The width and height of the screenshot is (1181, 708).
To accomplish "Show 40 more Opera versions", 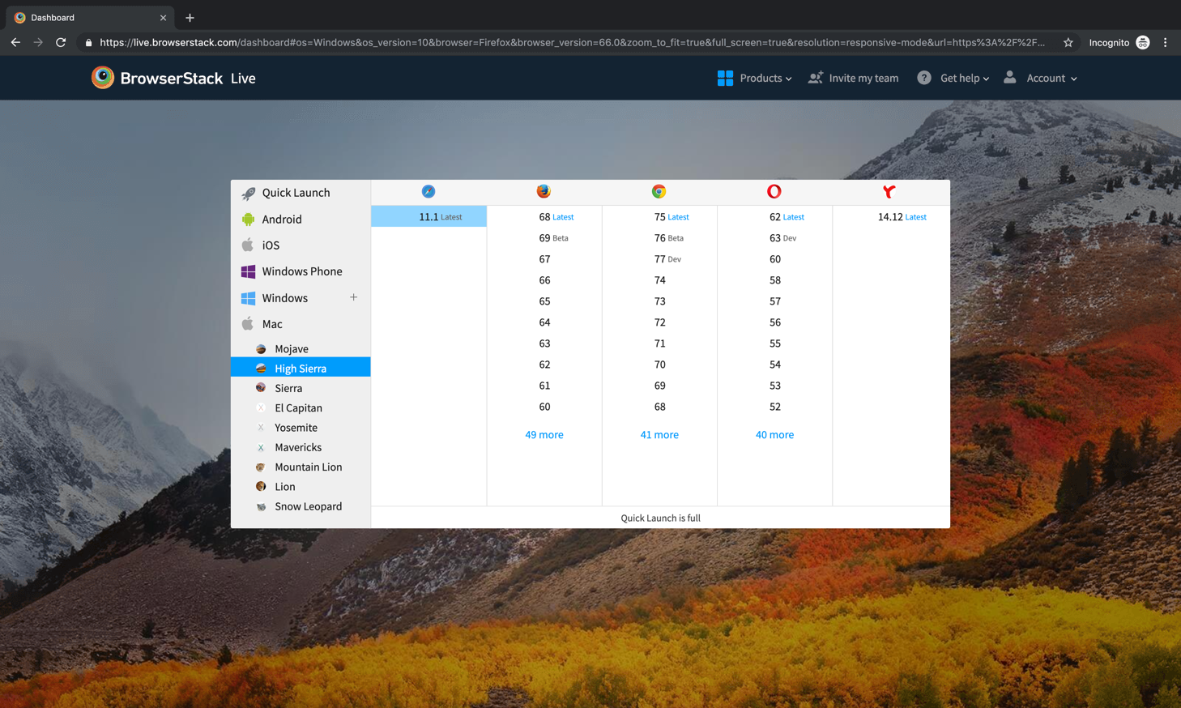I will click(774, 435).
